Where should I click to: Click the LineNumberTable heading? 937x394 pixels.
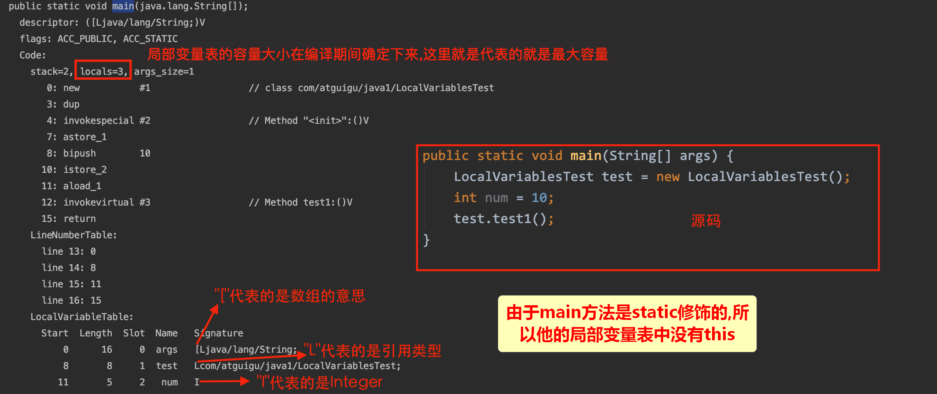74,235
